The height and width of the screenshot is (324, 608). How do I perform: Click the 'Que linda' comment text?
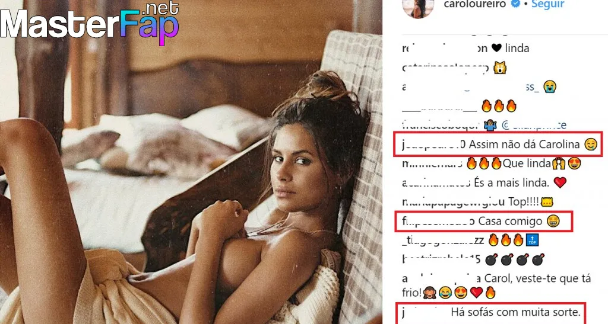tap(527, 163)
